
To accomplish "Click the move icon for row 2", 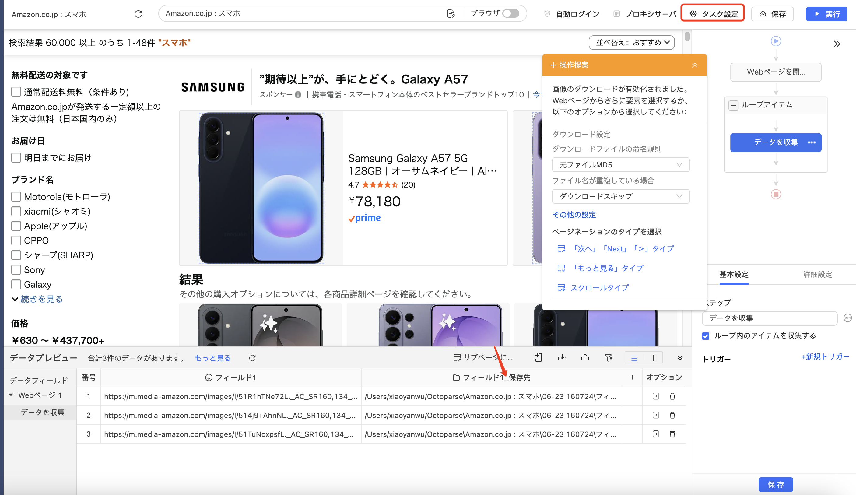I will coord(656,415).
